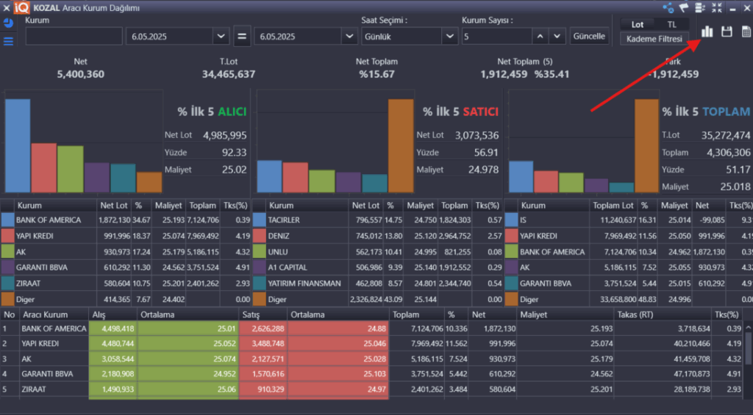Select the blue pie chart sidebar icon
The image size is (753, 415).
tap(8, 23)
